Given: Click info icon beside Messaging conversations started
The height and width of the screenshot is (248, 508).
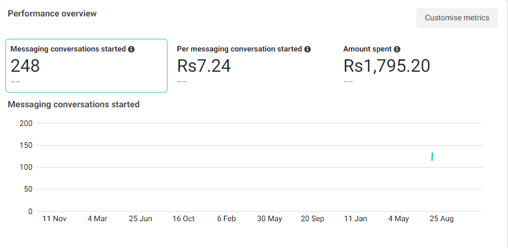Looking at the screenshot, I should tap(131, 49).
